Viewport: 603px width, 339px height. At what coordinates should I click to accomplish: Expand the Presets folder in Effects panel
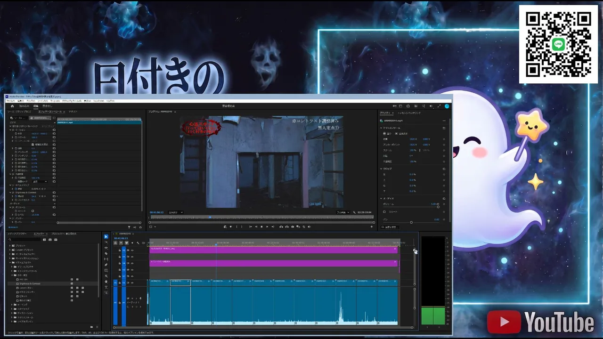point(10,246)
